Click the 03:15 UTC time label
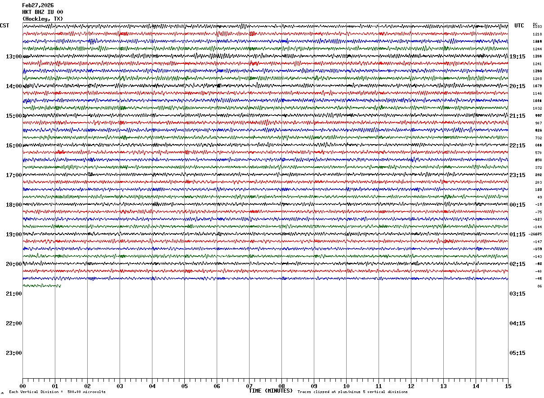The width and height of the screenshot is (544, 398). pos(517,294)
